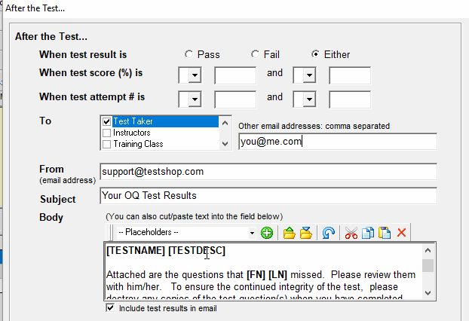
Task: Click the open folder icon in body toolbar
Action: coord(289,233)
